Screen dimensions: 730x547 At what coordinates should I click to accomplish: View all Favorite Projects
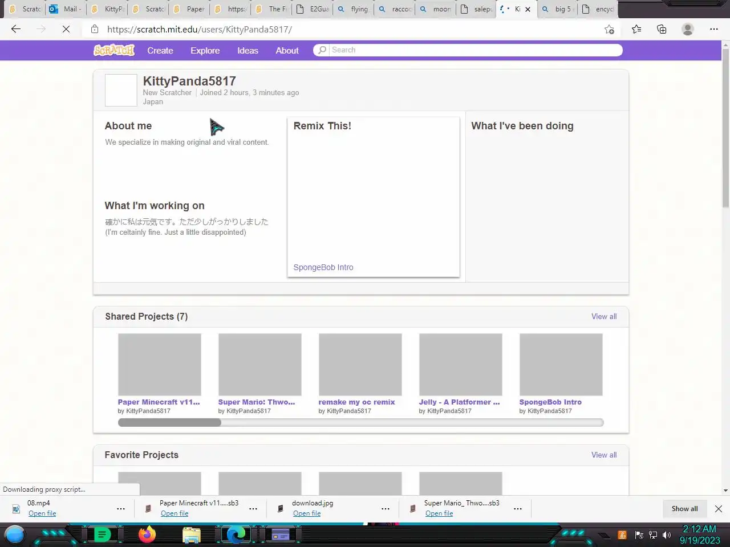604,455
